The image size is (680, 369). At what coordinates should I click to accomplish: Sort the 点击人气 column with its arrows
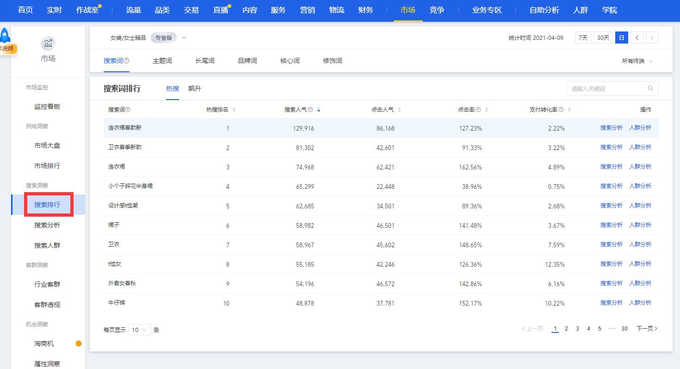[400, 109]
